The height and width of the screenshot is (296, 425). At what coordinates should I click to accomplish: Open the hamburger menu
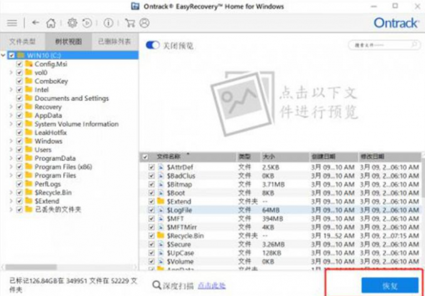(x=11, y=23)
